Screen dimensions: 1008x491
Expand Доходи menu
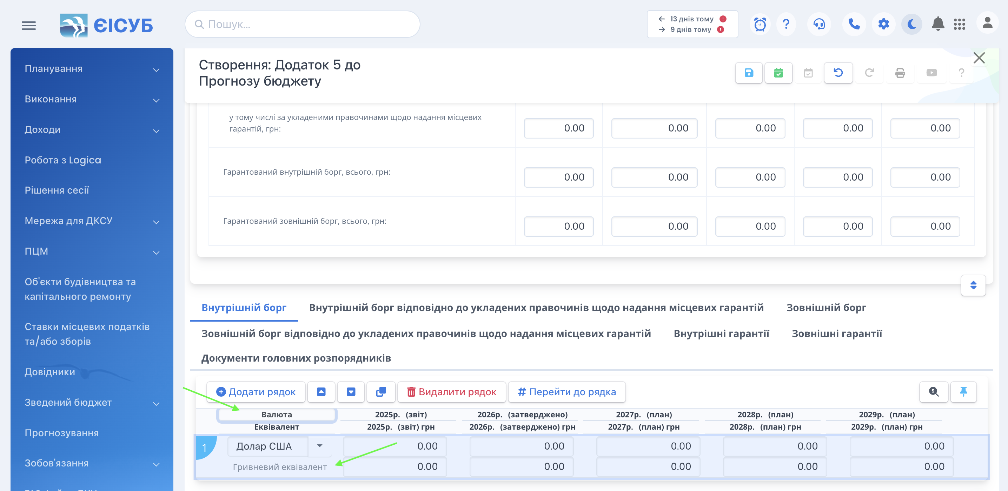pos(92,130)
